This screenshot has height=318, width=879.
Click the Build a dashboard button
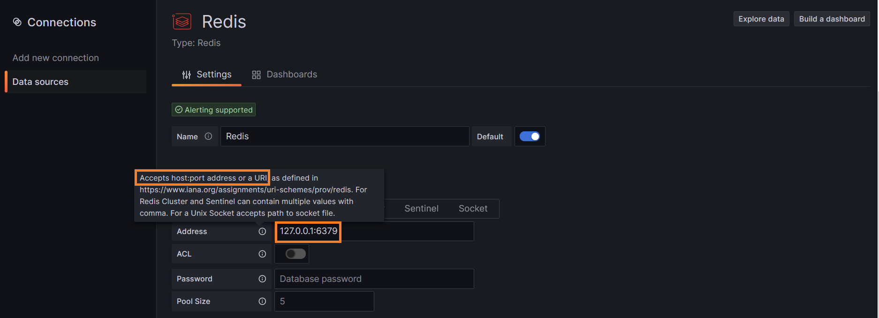tap(832, 19)
